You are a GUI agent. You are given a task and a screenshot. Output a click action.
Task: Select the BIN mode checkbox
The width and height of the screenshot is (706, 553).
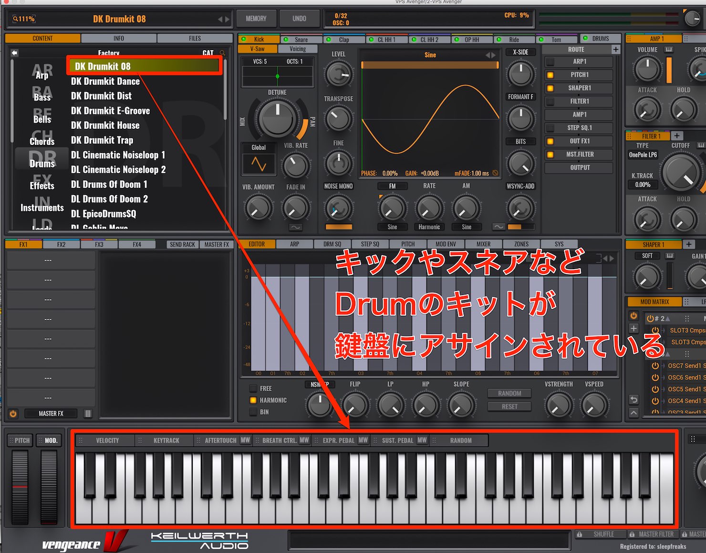(x=253, y=412)
